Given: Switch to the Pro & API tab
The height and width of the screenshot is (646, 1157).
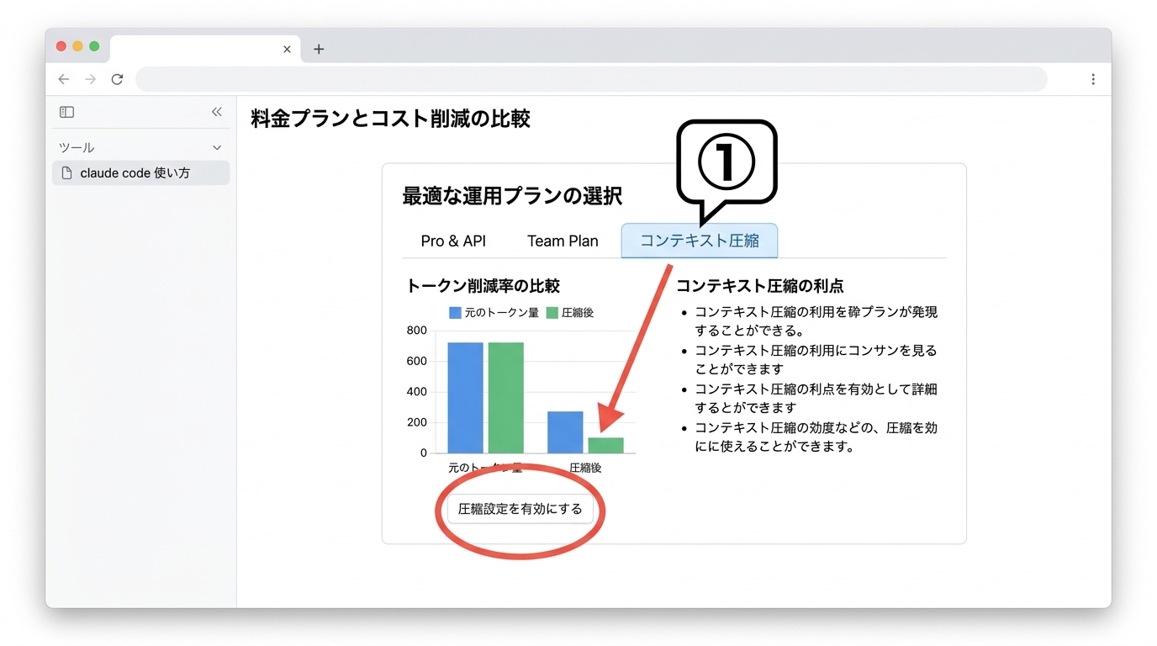Looking at the screenshot, I should pyautogui.click(x=452, y=241).
